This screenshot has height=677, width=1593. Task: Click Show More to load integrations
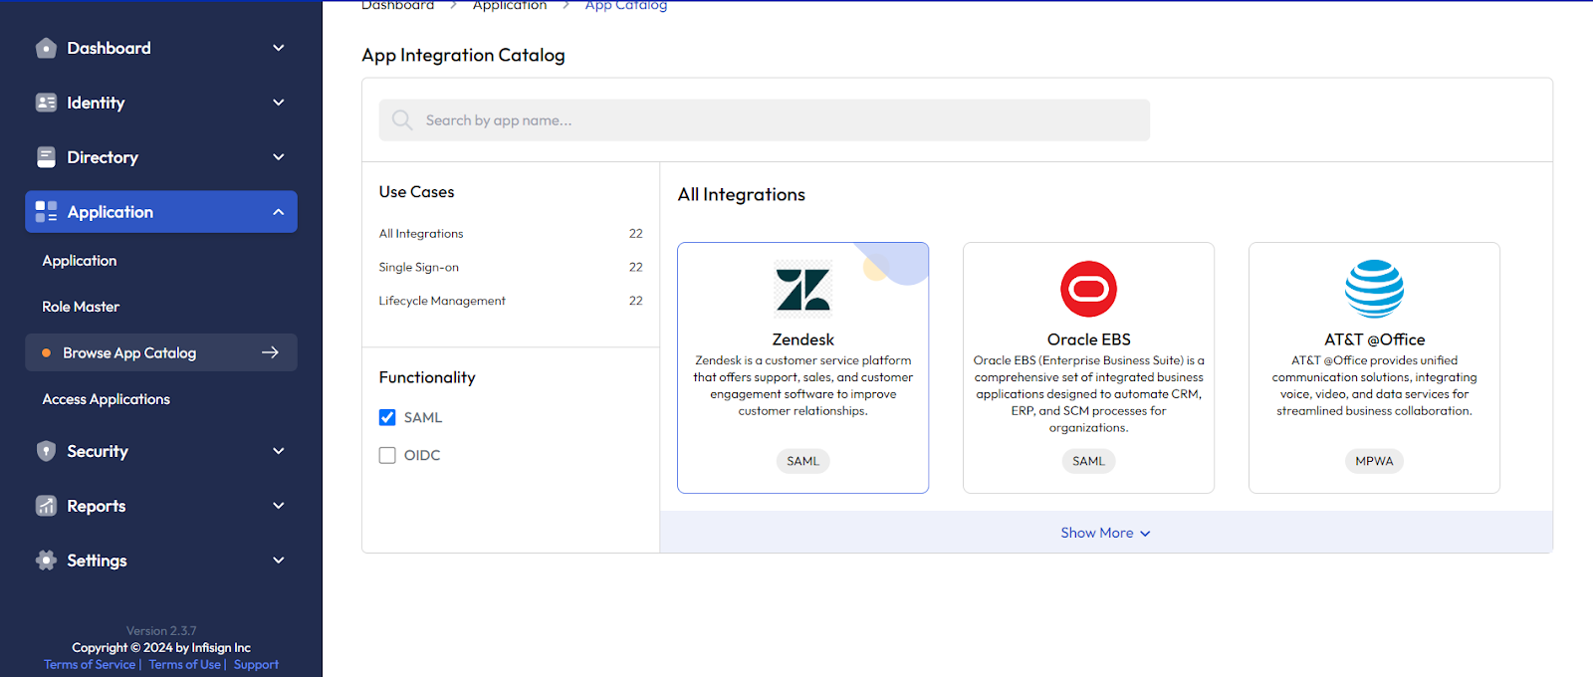(x=1105, y=533)
